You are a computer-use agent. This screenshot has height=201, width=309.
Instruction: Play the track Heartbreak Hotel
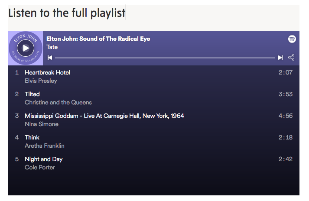click(x=47, y=72)
